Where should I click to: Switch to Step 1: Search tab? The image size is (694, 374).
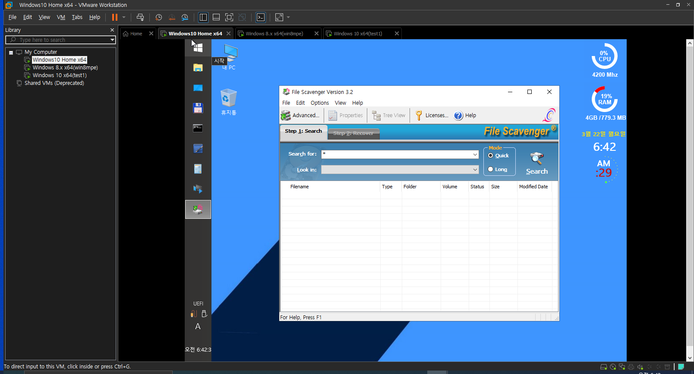coord(303,131)
